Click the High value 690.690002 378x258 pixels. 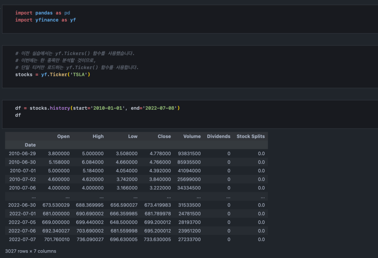click(89, 213)
